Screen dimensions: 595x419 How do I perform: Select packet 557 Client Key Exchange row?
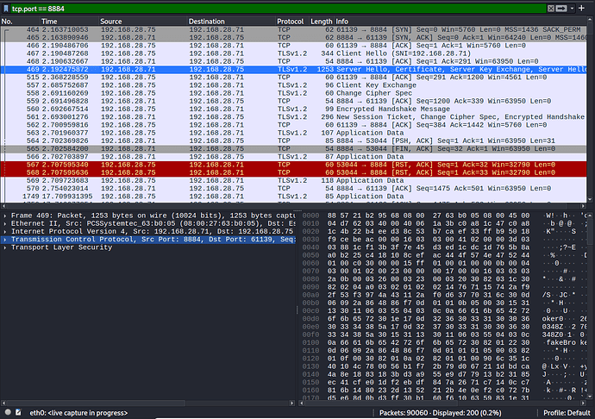(293, 85)
